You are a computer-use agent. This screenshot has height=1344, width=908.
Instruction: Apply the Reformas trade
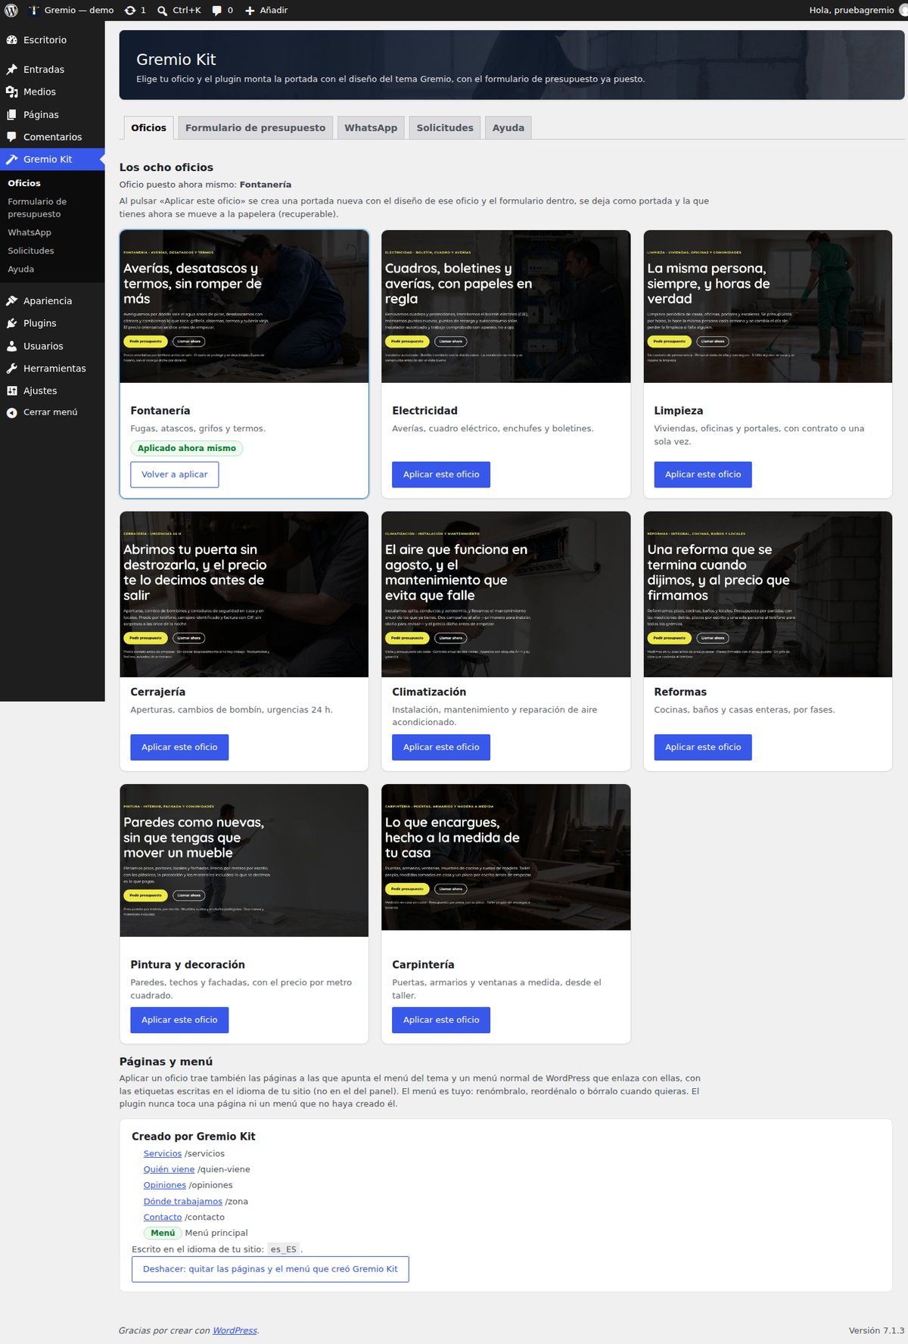[703, 747]
